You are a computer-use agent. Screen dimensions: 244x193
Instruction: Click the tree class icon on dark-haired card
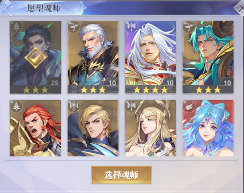click(16, 27)
